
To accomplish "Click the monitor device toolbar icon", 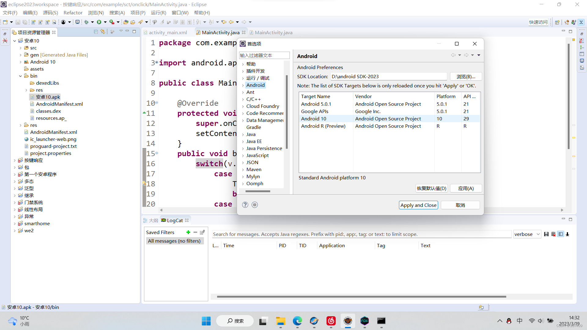I will (78, 22).
